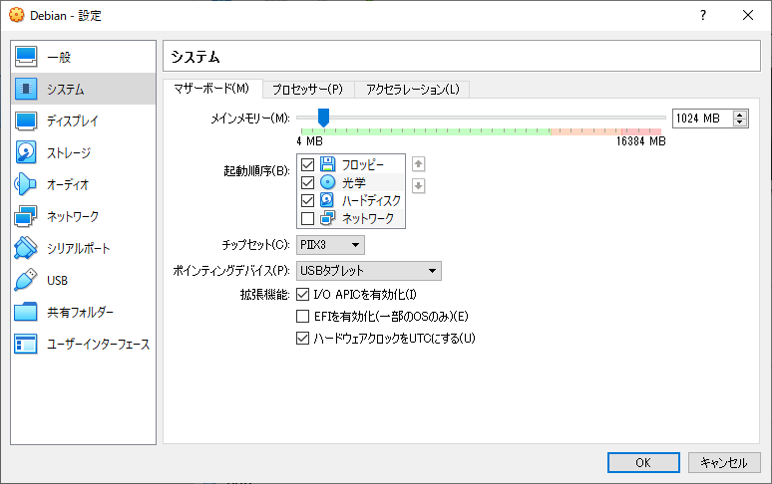Uncheck フロッピー boot checkbox

tap(308, 164)
